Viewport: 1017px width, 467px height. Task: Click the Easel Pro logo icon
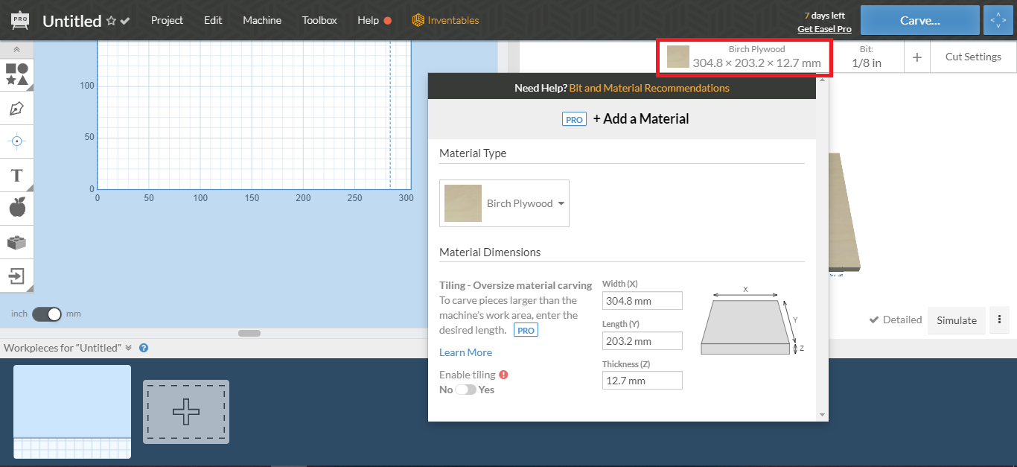(x=20, y=20)
